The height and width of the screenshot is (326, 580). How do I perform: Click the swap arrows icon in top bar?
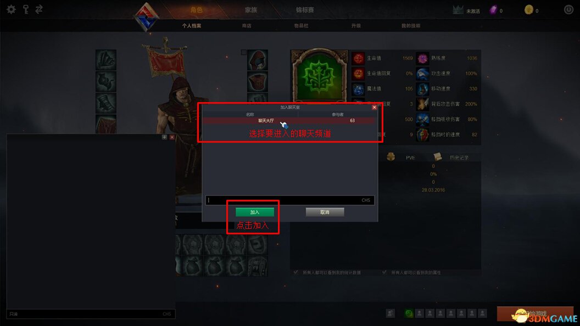[39, 9]
